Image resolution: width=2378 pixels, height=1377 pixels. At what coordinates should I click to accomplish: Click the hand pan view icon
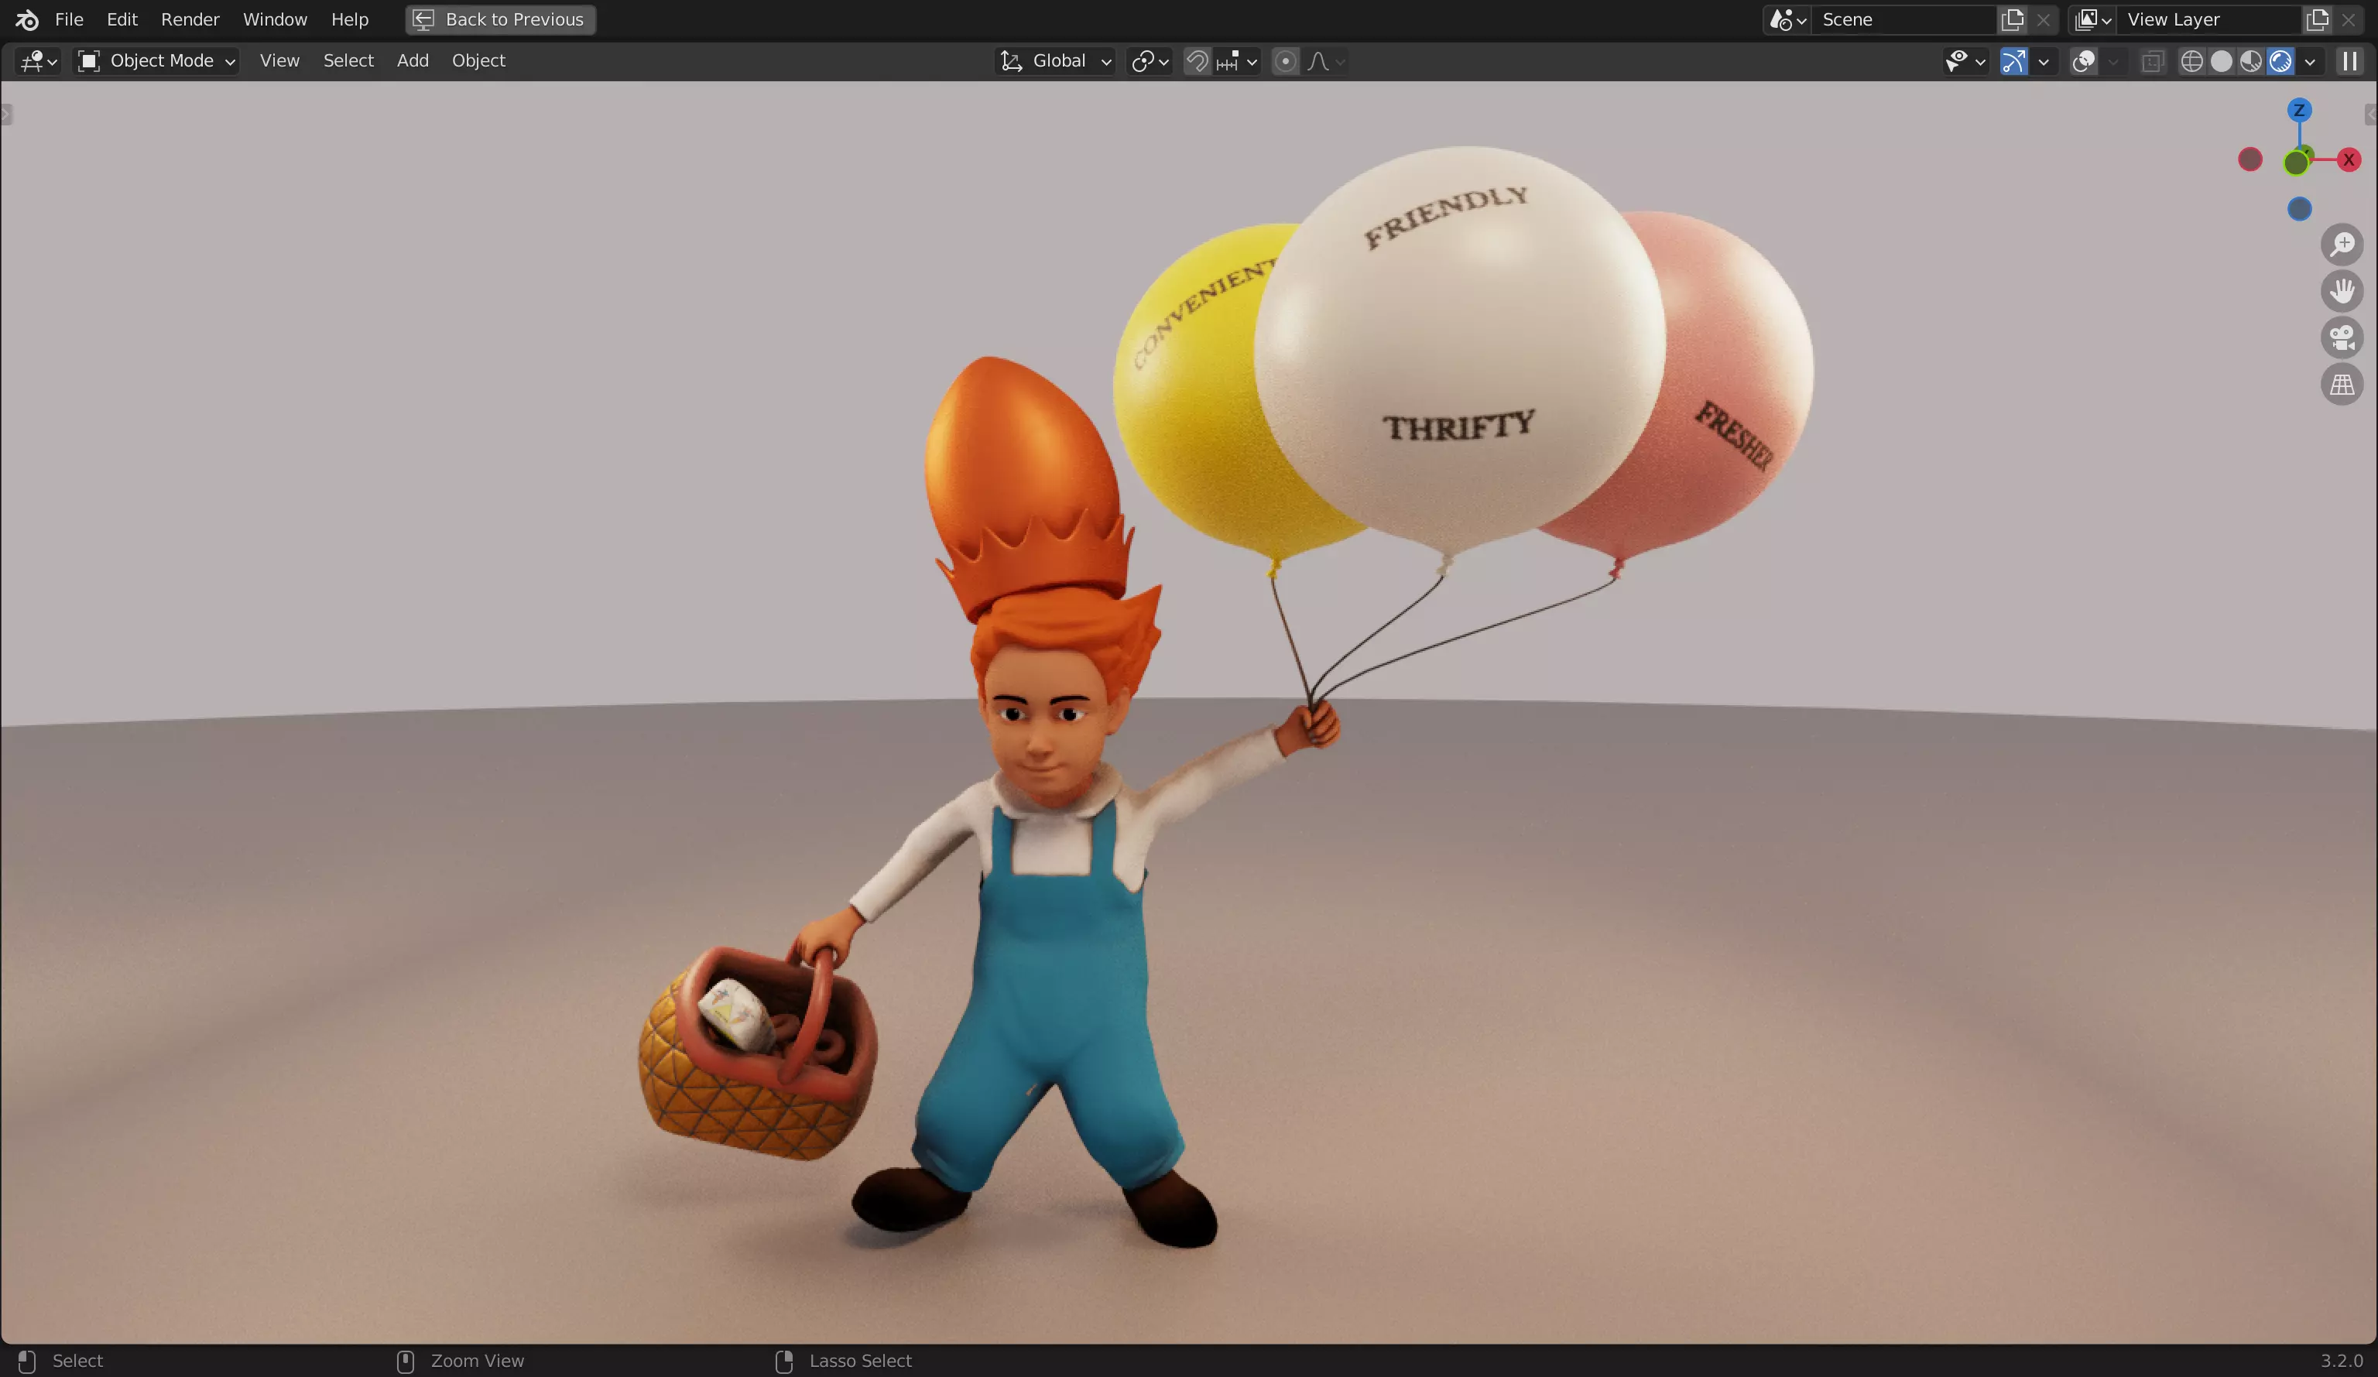(x=2341, y=291)
